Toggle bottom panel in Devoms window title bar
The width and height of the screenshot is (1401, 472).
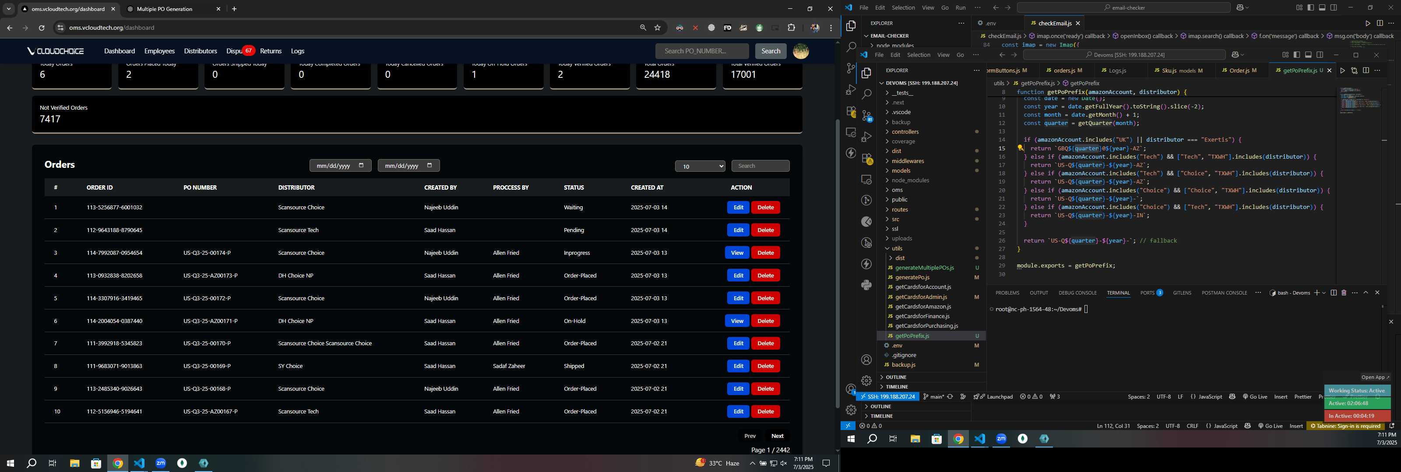(1308, 55)
